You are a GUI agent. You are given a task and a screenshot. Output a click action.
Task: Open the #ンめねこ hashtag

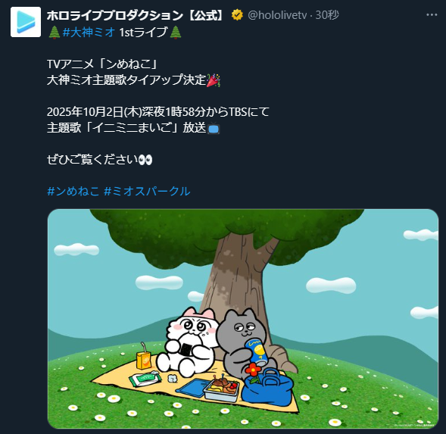73,191
